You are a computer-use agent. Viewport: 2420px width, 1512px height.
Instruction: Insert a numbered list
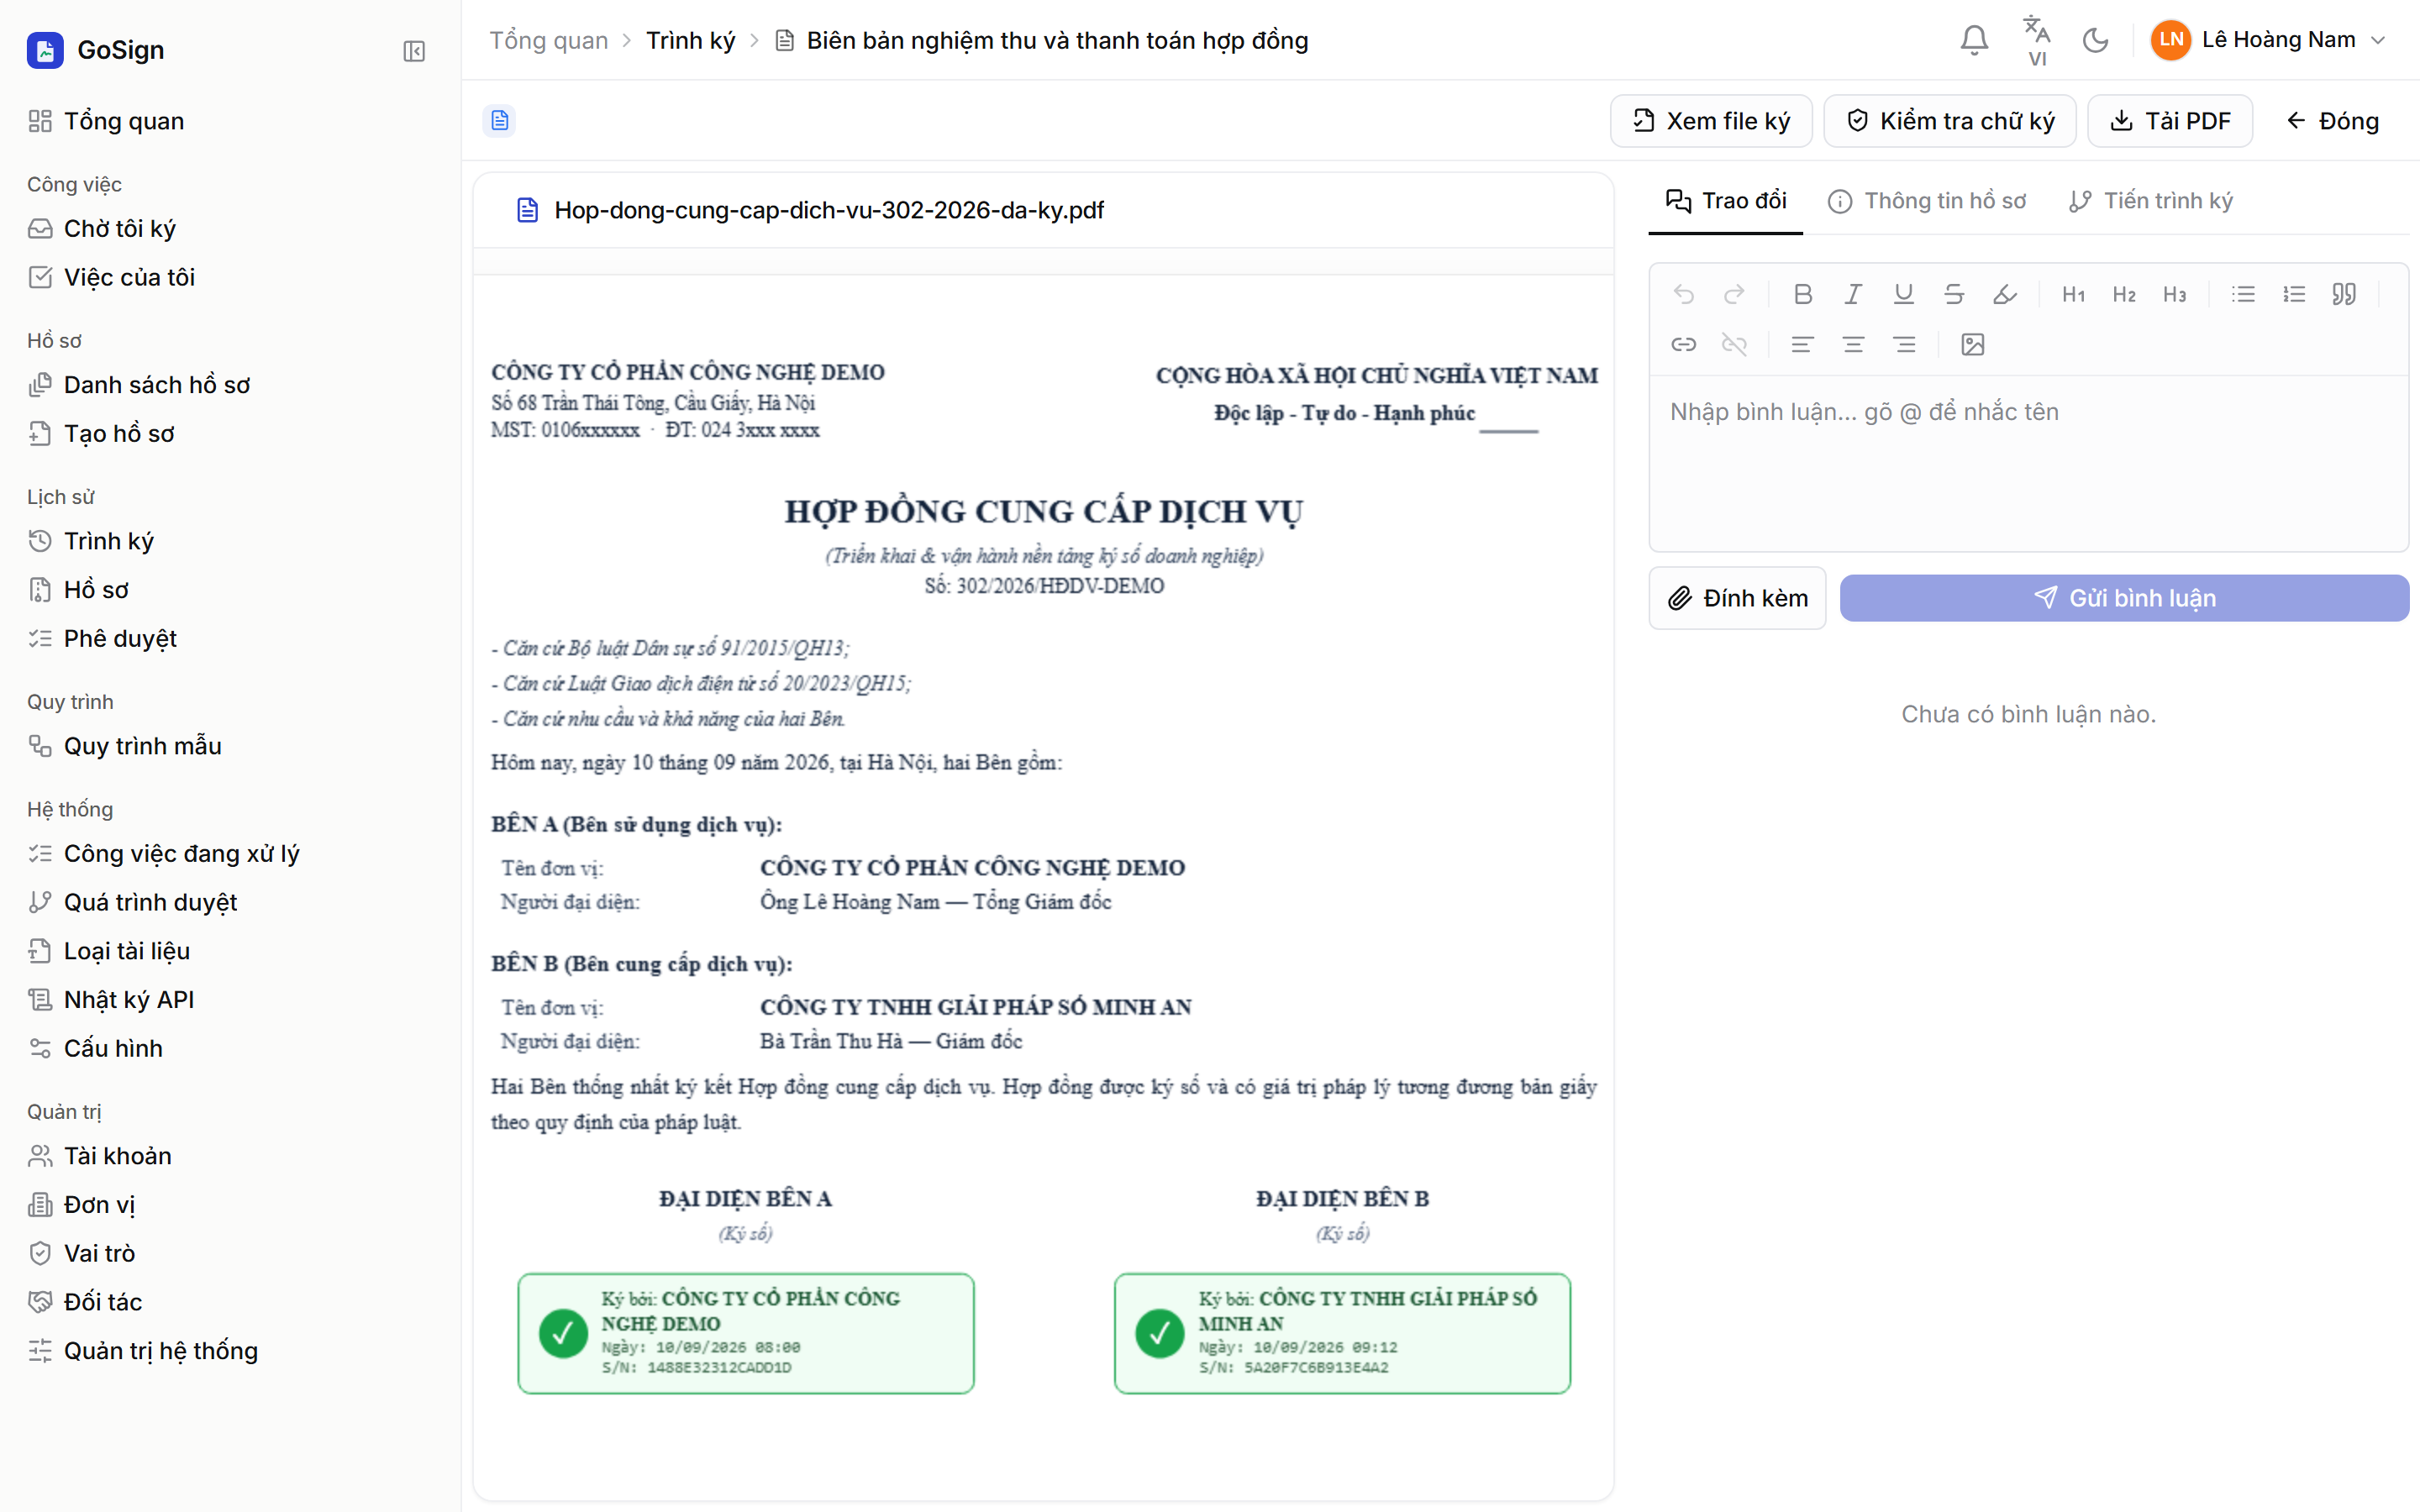click(2293, 294)
